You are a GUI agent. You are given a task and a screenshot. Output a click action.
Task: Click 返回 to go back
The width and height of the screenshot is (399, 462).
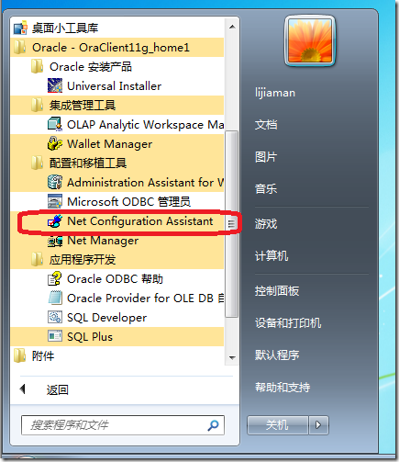pos(58,390)
